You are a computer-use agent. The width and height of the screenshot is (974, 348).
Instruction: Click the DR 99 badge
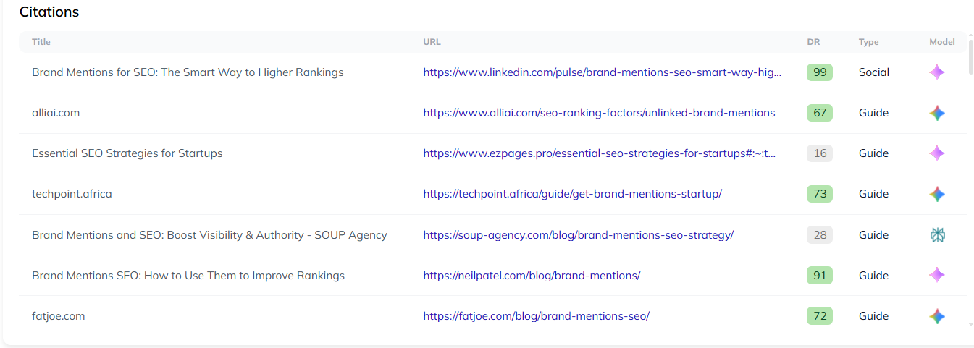tap(820, 72)
